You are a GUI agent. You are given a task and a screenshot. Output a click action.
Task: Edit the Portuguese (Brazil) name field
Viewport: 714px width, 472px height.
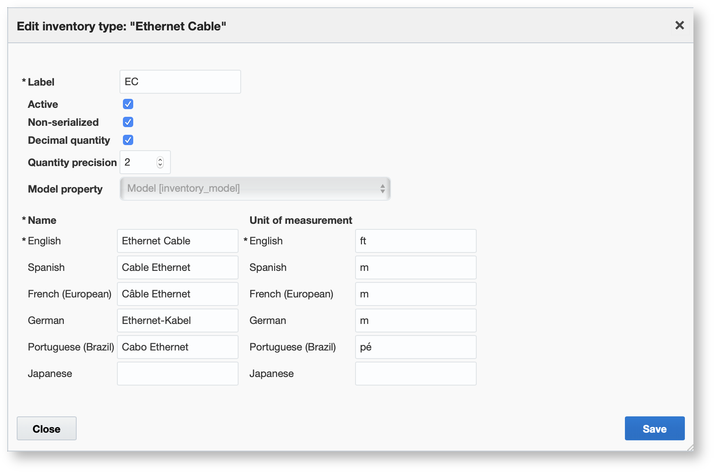tap(177, 347)
